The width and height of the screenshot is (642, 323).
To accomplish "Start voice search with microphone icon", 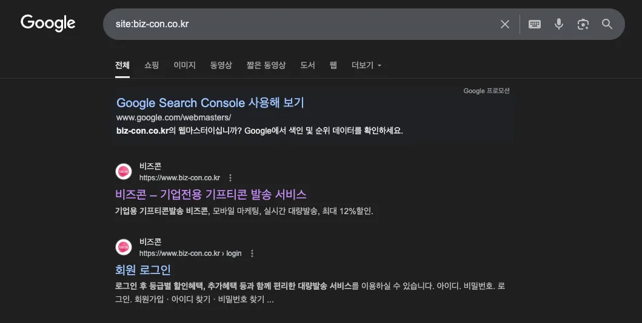I will pyautogui.click(x=559, y=24).
